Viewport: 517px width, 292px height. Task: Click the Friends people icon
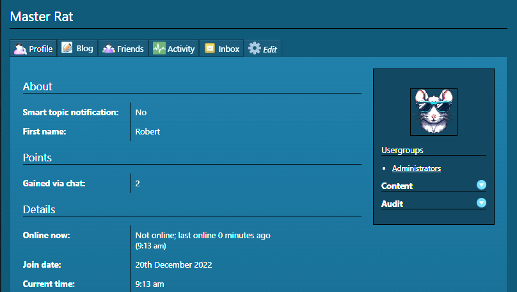pos(109,49)
